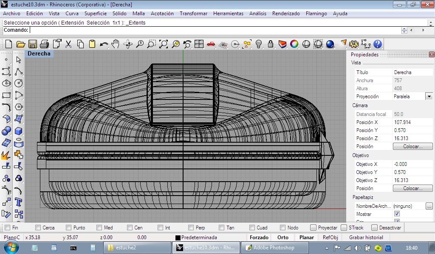The width and height of the screenshot is (435, 254).
Task: Open the Superficie menu
Action: click(95, 14)
